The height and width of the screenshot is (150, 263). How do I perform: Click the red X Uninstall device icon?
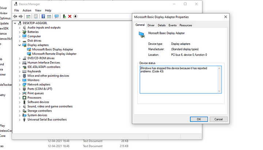tap(70, 16)
